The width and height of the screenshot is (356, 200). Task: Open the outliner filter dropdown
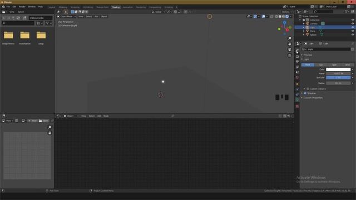tap(347, 12)
